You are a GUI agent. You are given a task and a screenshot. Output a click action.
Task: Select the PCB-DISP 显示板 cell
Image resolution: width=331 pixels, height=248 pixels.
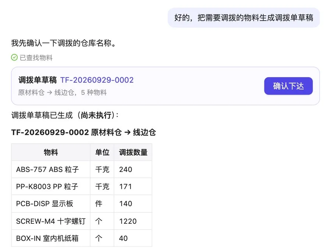point(51,204)
